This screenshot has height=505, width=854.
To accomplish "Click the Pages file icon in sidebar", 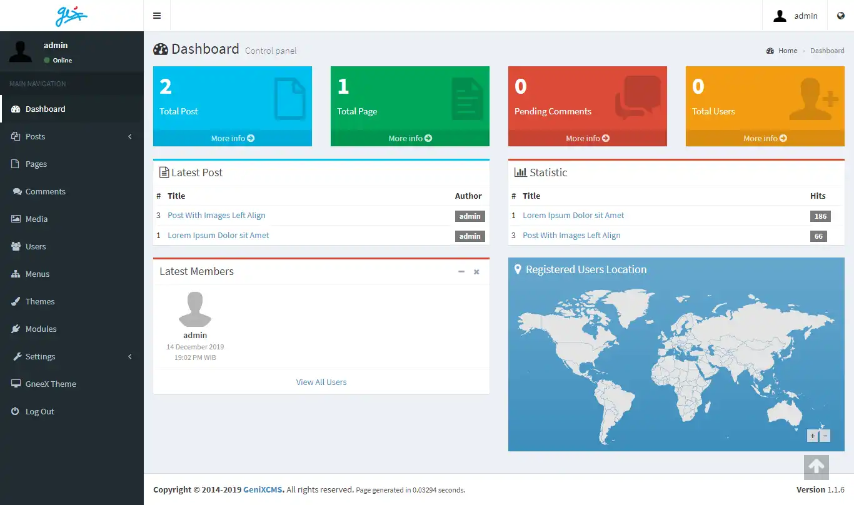I will pos(16,164).
